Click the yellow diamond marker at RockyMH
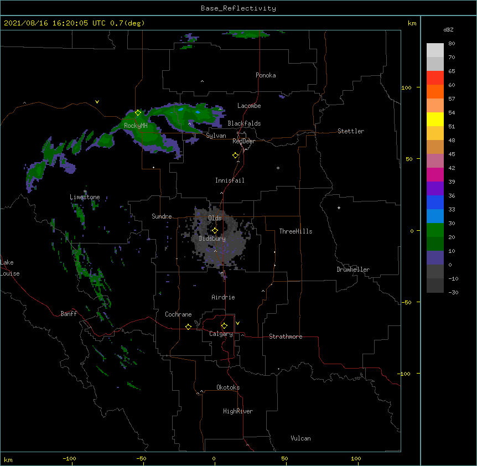 138,113
